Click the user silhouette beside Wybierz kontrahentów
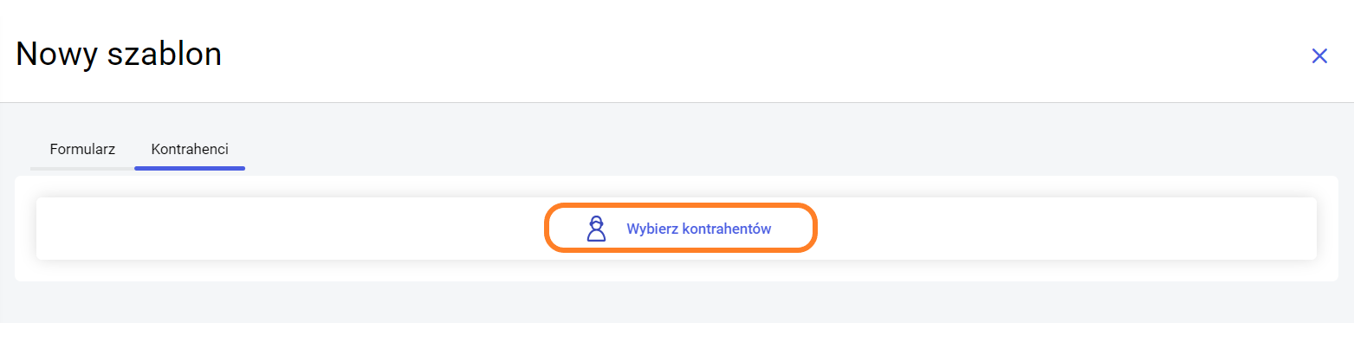Screen dimensions: 1354x355 (596, 229)
